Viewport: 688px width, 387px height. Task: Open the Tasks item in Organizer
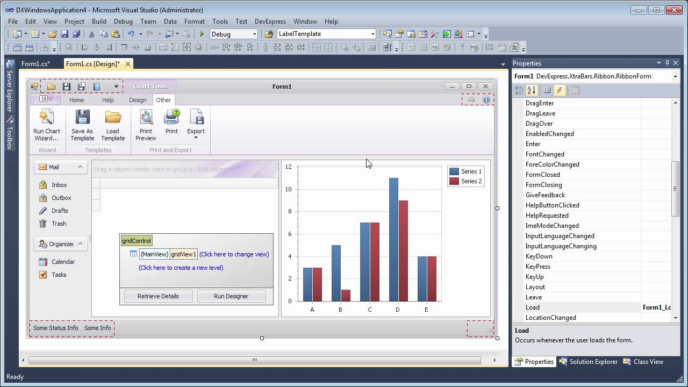point(53,275)
